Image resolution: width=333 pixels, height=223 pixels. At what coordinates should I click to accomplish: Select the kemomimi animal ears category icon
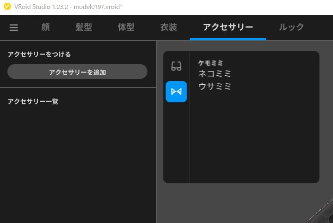pos(176,92)
